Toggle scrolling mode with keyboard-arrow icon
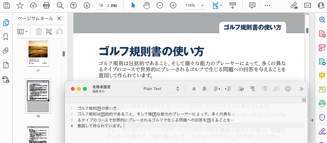327x143 pixels. tap(233, 5)
